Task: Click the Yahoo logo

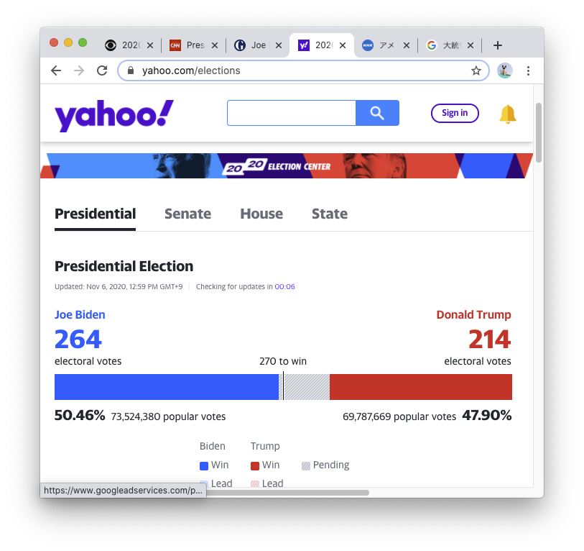Action: click(113, 114)
